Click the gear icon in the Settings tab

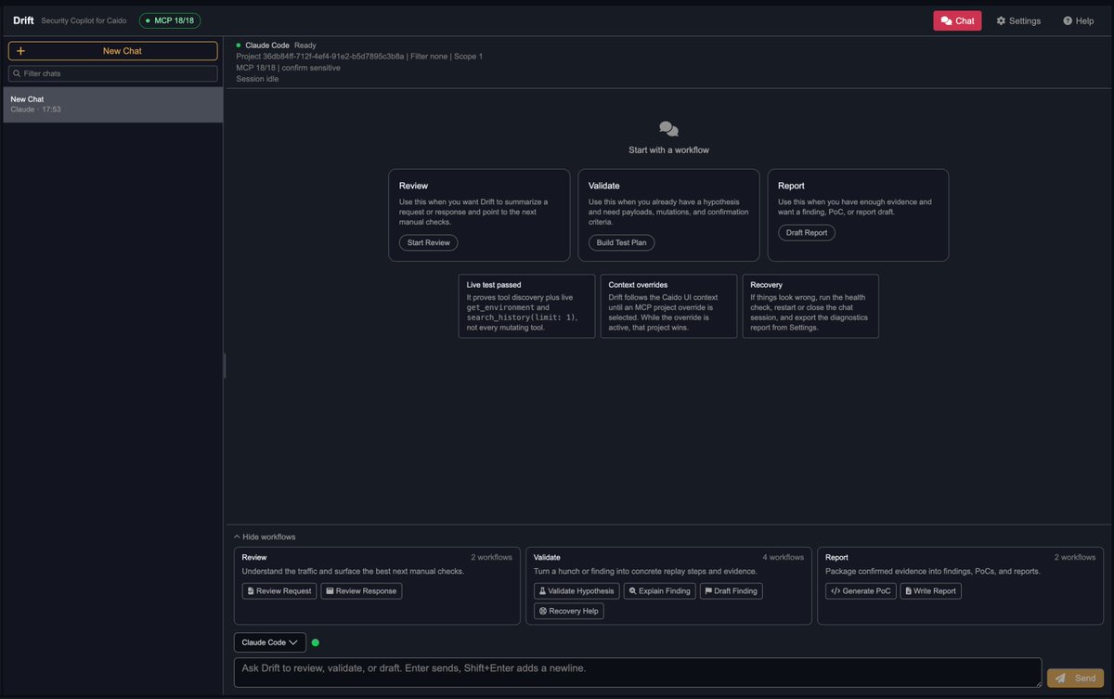point(1001,20)
